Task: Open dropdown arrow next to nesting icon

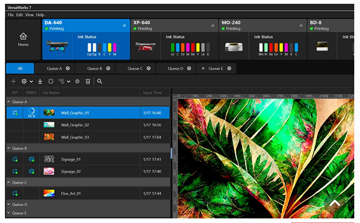Action: point(68,82)
